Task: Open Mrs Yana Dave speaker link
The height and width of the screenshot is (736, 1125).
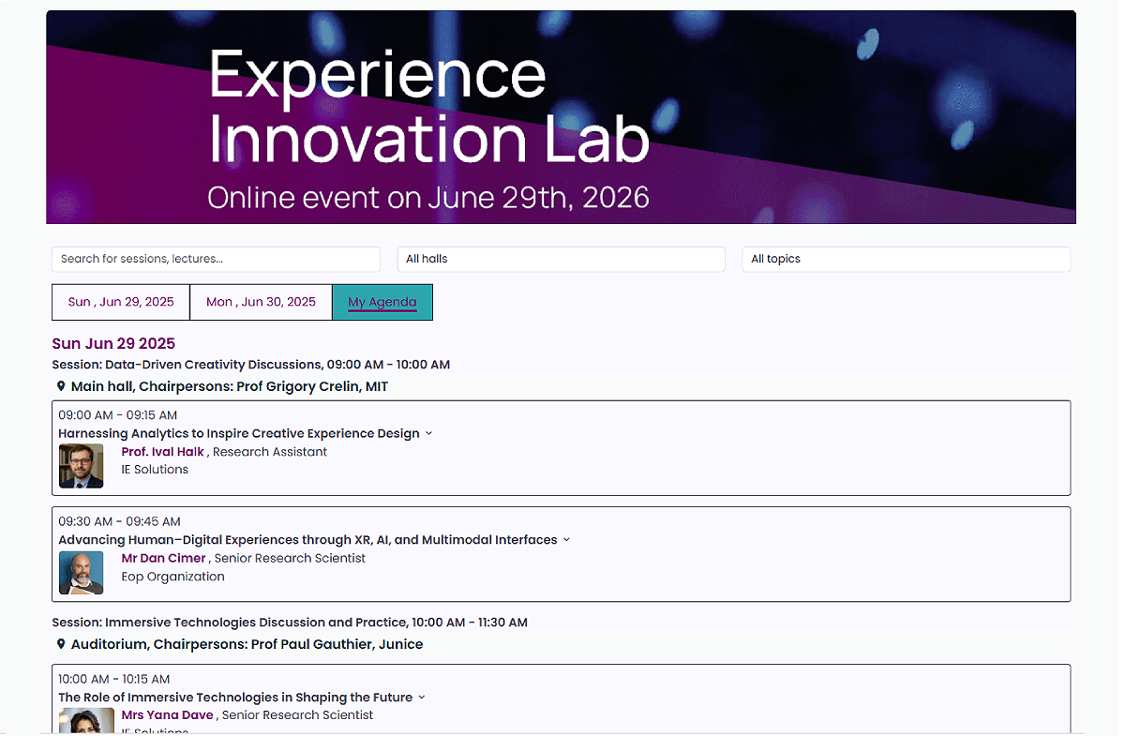Action: [x=168, y=715]
